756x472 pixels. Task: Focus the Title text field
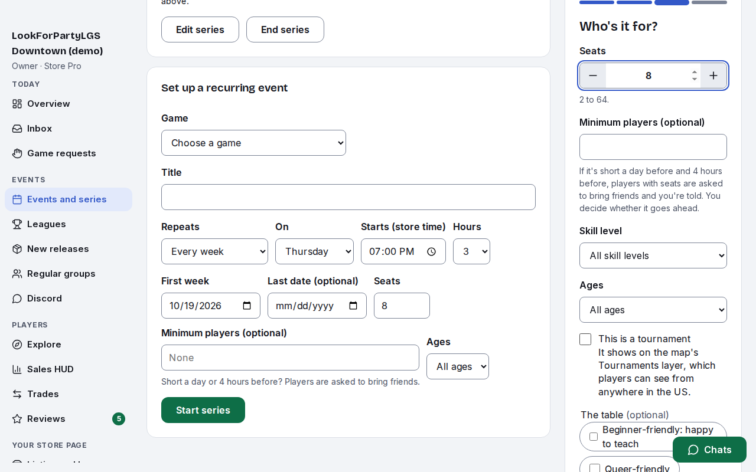(x=348, y=197)
